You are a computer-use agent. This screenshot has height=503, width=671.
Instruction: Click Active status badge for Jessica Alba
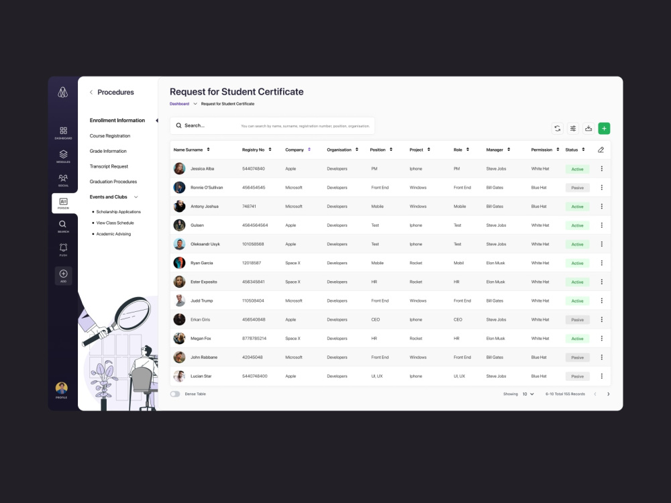[577, 169]
